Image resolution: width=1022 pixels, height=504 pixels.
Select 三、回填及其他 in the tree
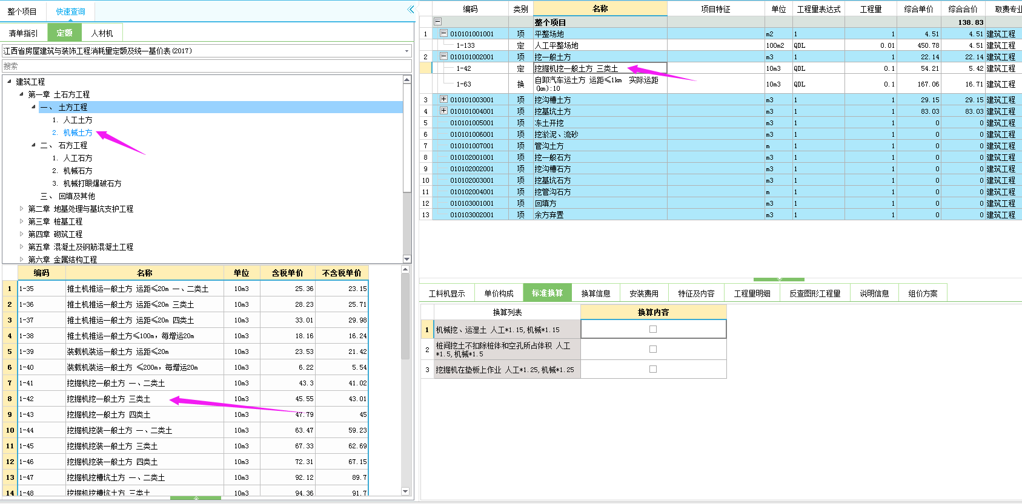click(68, 196)
